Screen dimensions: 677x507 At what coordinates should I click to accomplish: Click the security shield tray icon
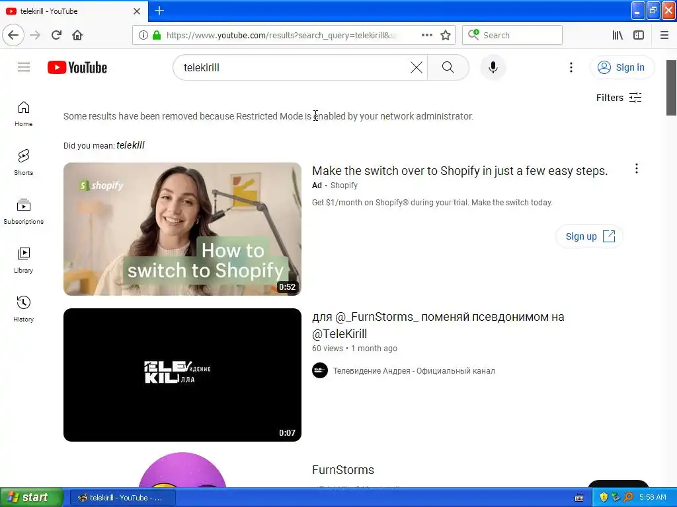tap(604, 497)
